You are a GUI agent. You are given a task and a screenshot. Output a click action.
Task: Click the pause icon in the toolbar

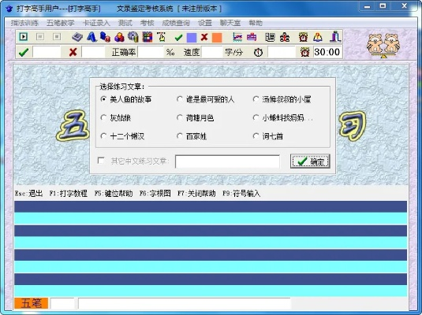tap(40, 36)
